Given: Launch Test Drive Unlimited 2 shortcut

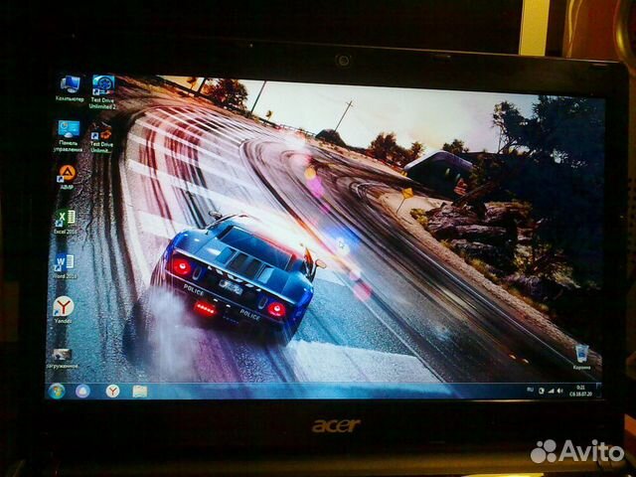Looking at the screenshot, I should [x=102, y=92].
